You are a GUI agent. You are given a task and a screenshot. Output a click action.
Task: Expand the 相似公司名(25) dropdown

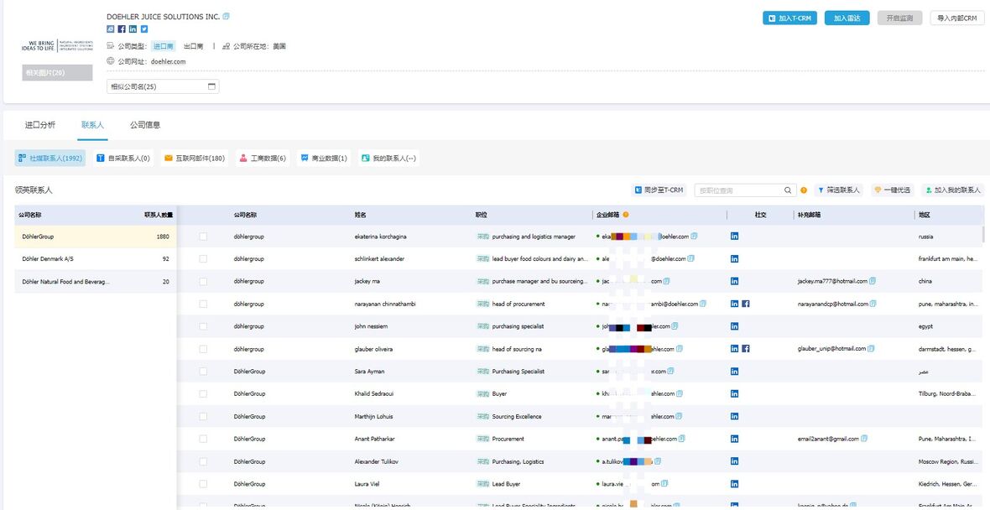(x=163, y=86)
